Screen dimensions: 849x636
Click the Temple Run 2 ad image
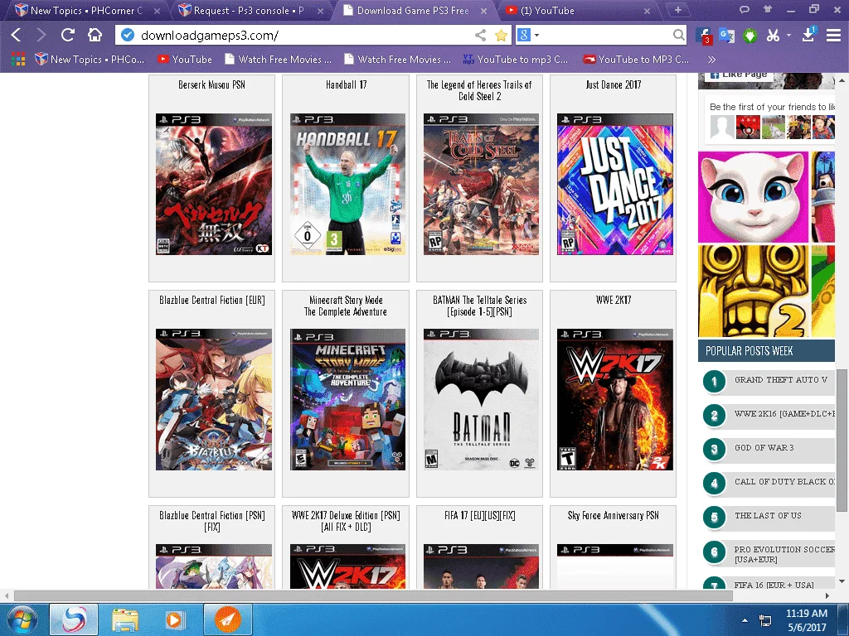point(753,291)
